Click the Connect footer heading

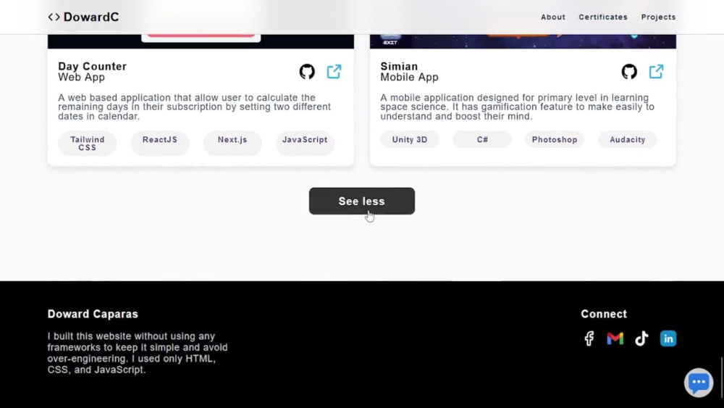[604, 315]
